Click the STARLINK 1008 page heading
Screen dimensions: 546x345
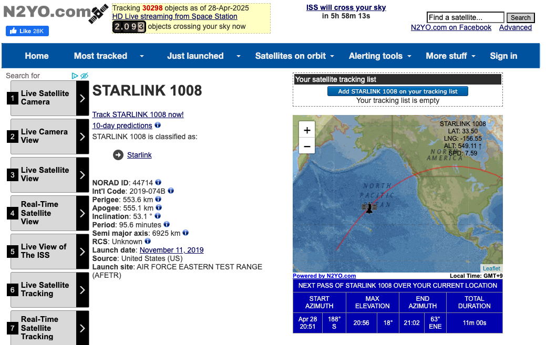coord(147,91)
